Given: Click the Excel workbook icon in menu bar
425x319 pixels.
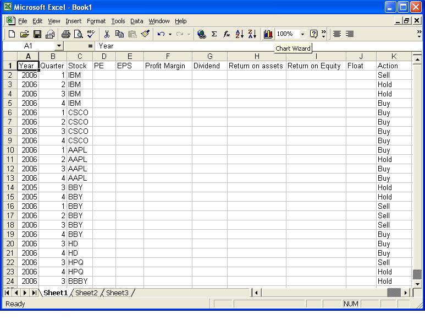Looking at the screenshot, I should pyautogui.click(x=10, y=21).
